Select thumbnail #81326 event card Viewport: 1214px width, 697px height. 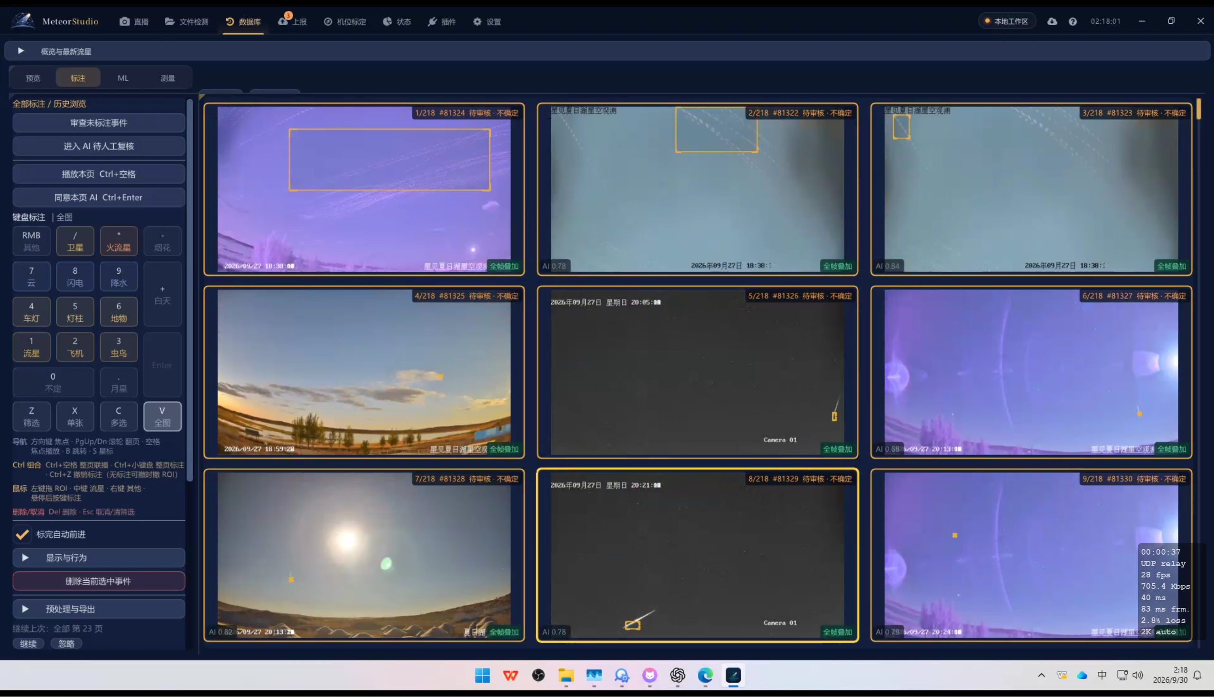697,372
